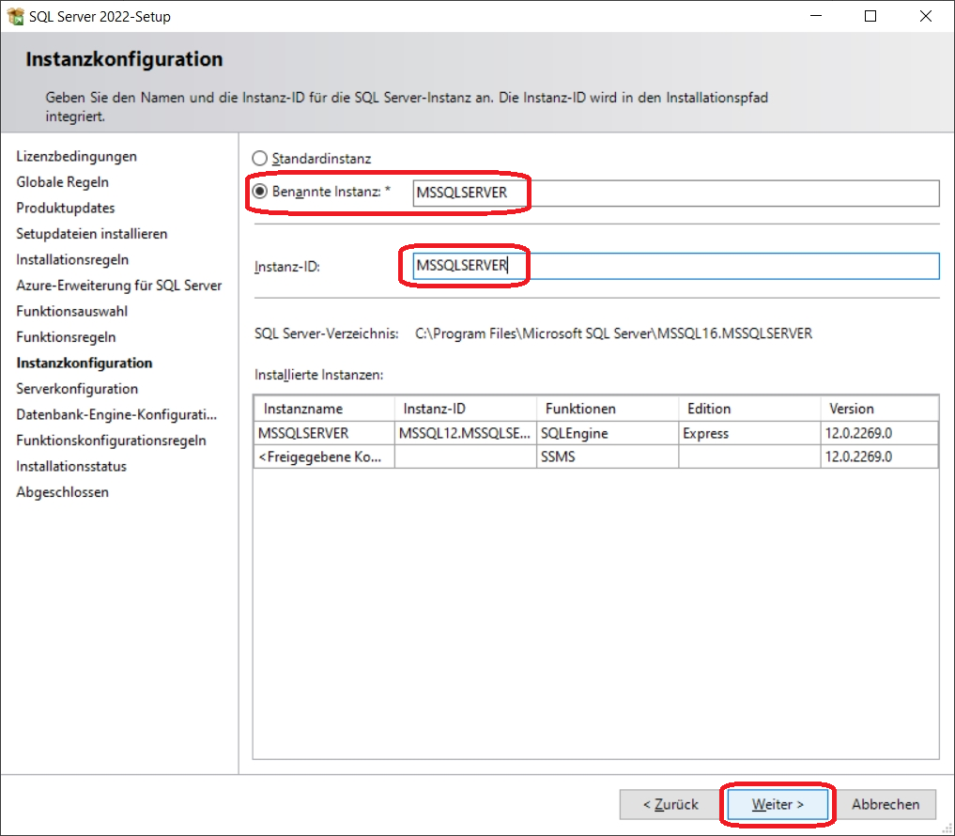
Task: Open the Datenbank-Engine-Konfiguration step
Action: 117,415
